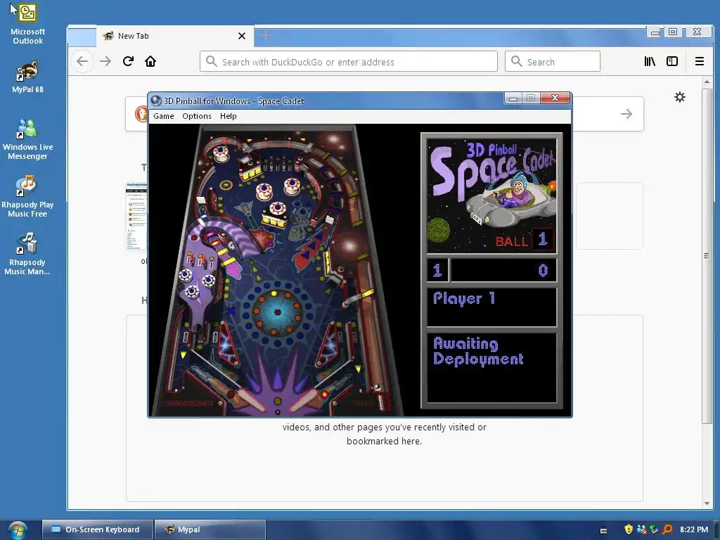720x540 pixels.
Task: Click the orange magnifier tray icon
Action: coord(668,529)
